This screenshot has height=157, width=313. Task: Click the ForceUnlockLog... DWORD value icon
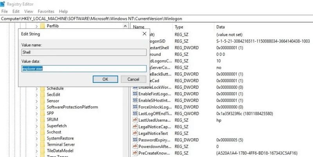coord(135,107)
